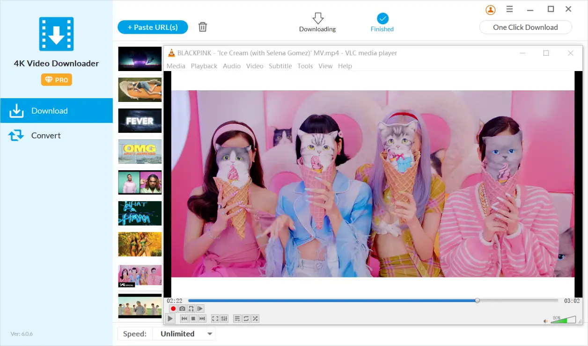This screenshot has width=588, height=346.
Task: Open the Speed Unlimited dropdown
Action: point(184,334)
